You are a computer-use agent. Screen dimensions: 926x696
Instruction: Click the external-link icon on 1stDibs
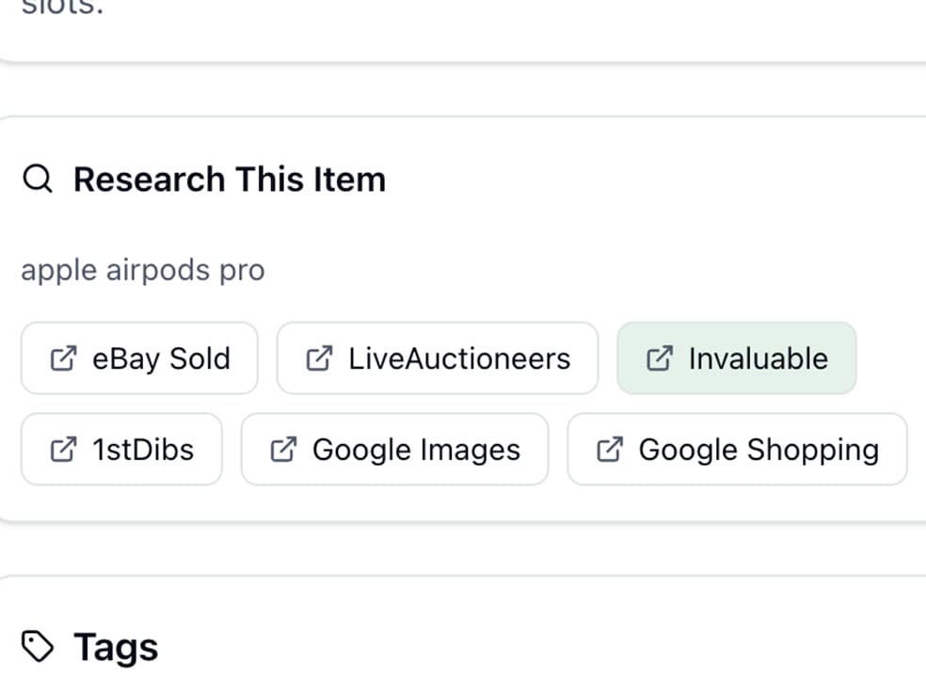[x=63, y=450]
